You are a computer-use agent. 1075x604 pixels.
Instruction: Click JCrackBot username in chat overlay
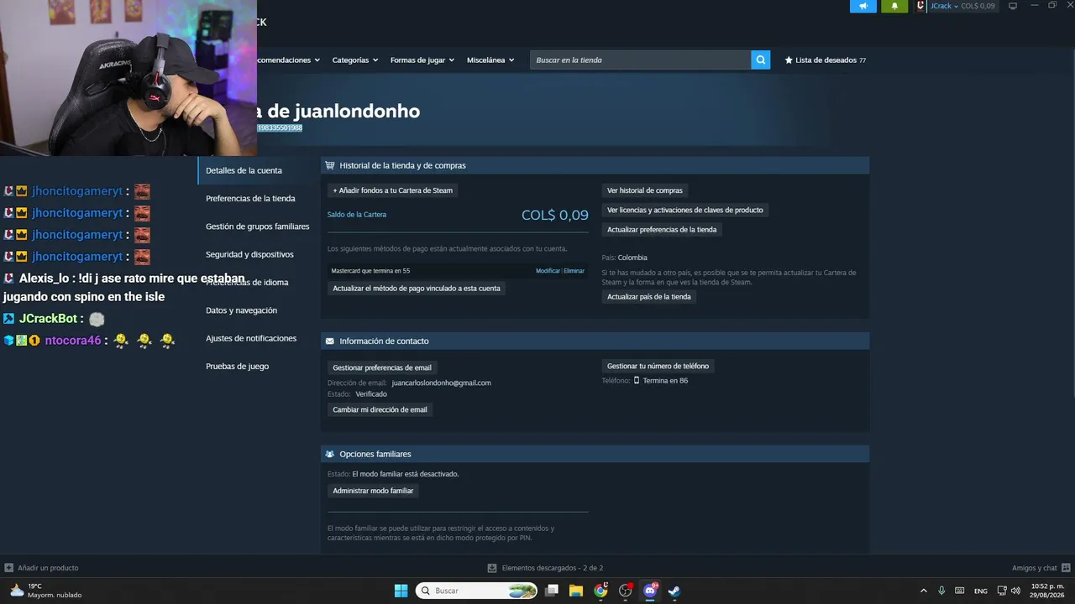(x=49, y=319)
